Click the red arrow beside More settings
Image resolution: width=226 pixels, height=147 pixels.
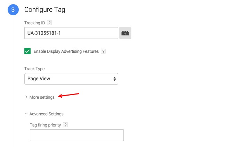tap(69, 95)
